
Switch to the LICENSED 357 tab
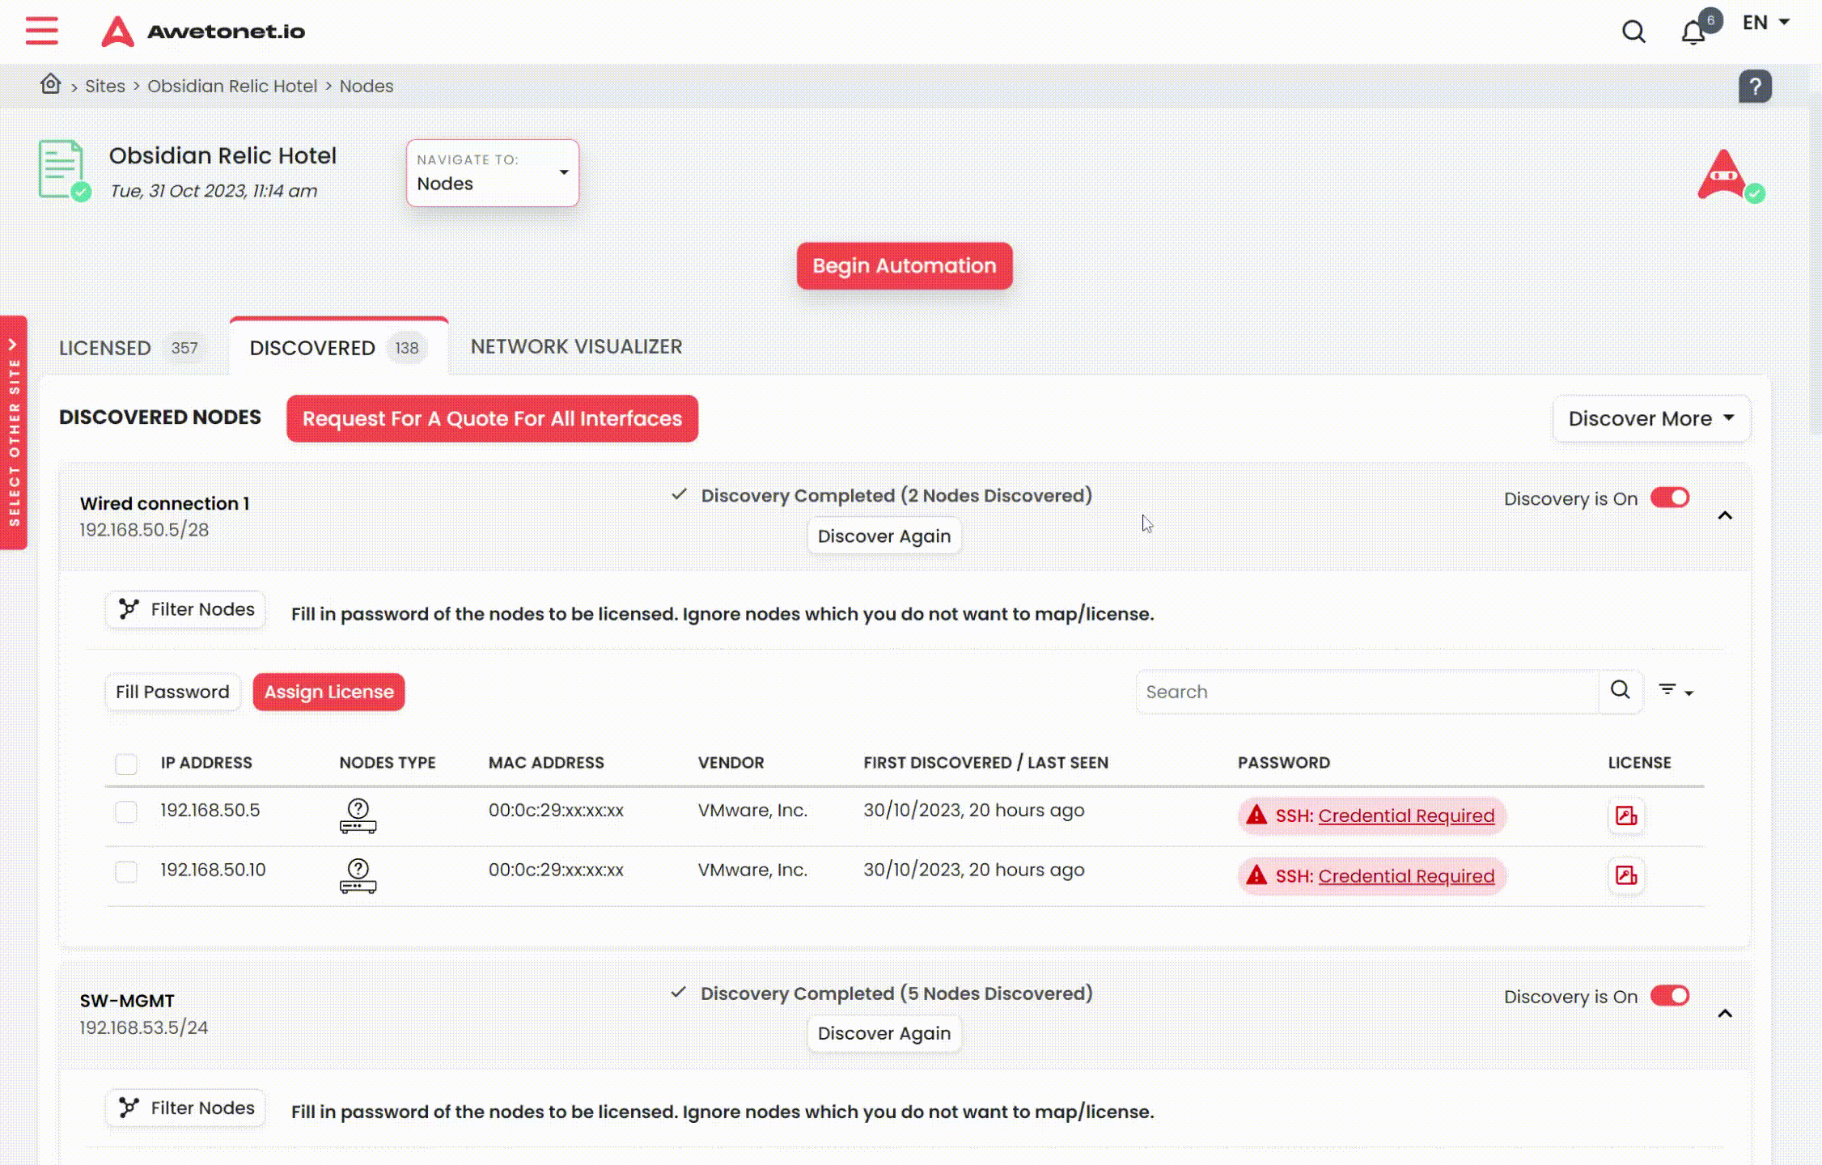(x=129, y=347)
